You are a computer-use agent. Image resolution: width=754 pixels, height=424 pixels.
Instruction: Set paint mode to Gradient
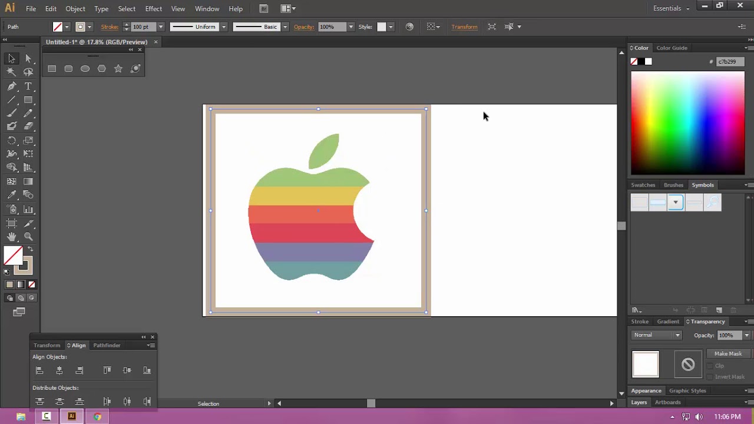pos(21,284)
